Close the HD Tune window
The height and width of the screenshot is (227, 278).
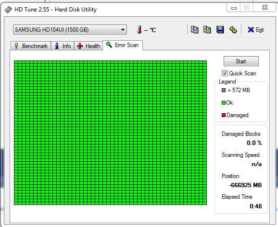pos(265,7)
